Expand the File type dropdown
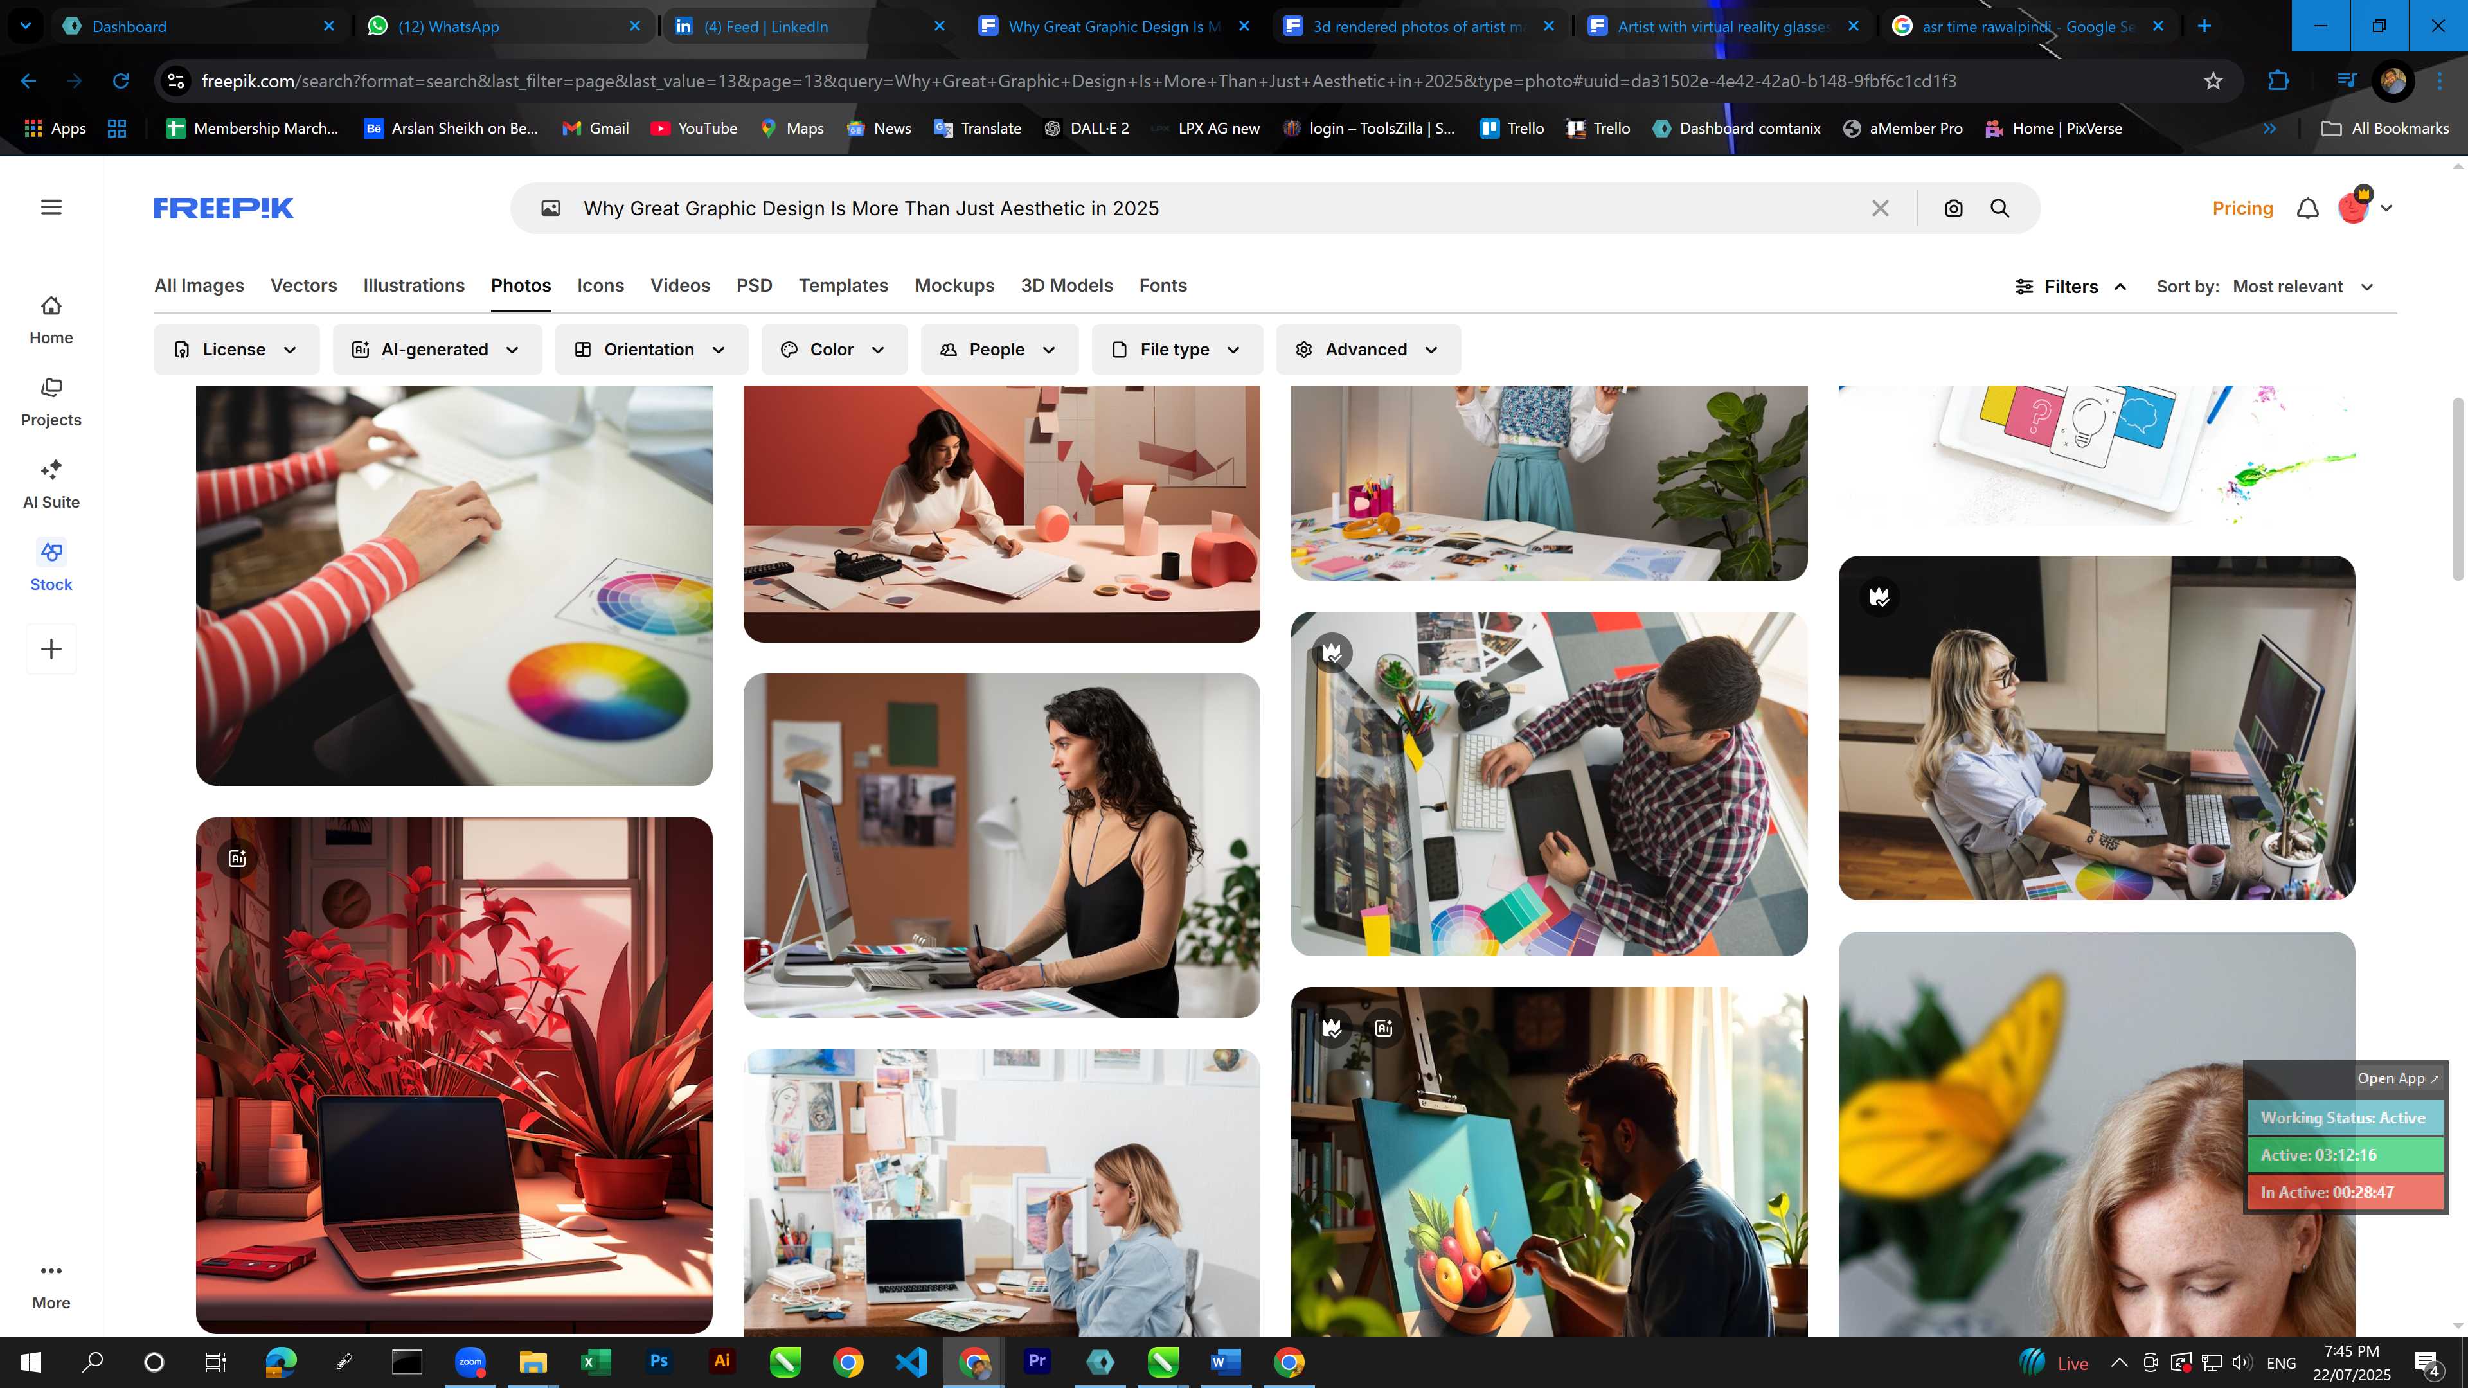 click(x=1177, y=350)
